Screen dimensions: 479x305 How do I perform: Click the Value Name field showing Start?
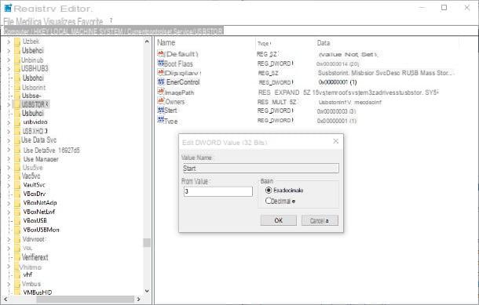tap(261, 169)
